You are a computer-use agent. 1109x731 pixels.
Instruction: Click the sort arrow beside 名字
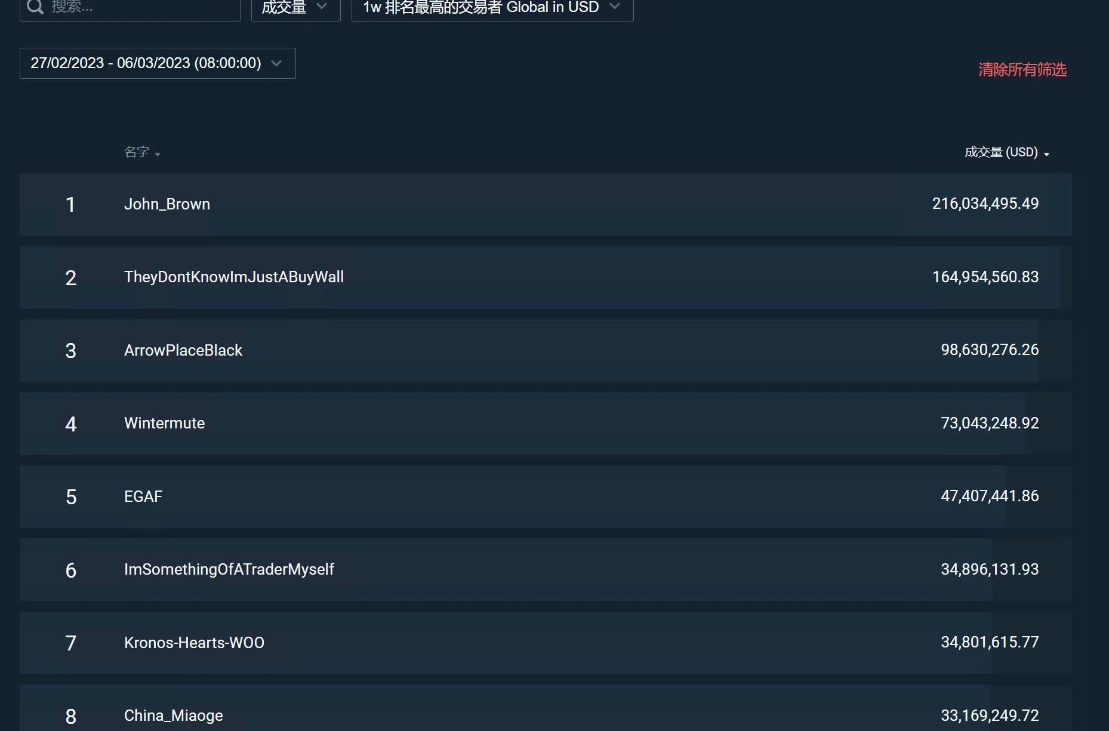[158, 154]
